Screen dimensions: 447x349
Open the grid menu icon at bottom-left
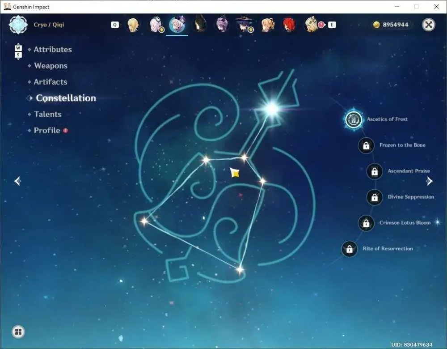(18, 332)
